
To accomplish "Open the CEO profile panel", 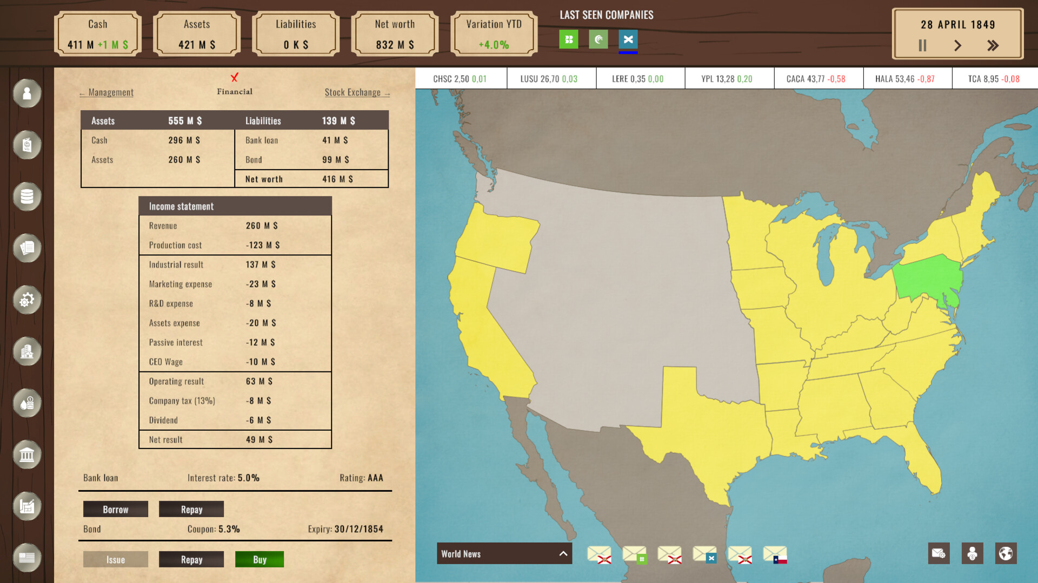I will (26, 94).
